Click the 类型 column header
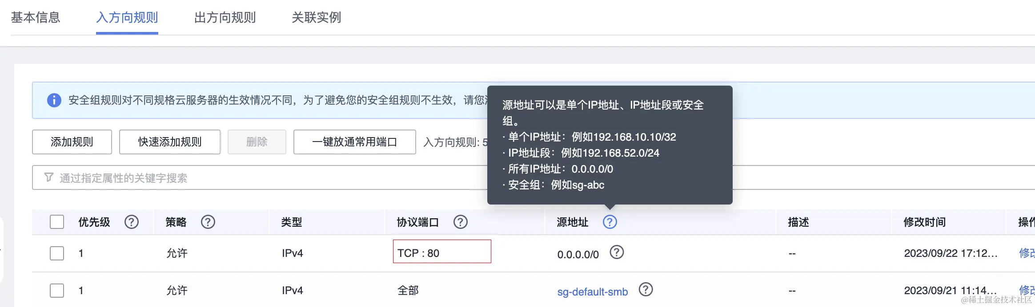The image size is (1035, 307). click(292, 222)
